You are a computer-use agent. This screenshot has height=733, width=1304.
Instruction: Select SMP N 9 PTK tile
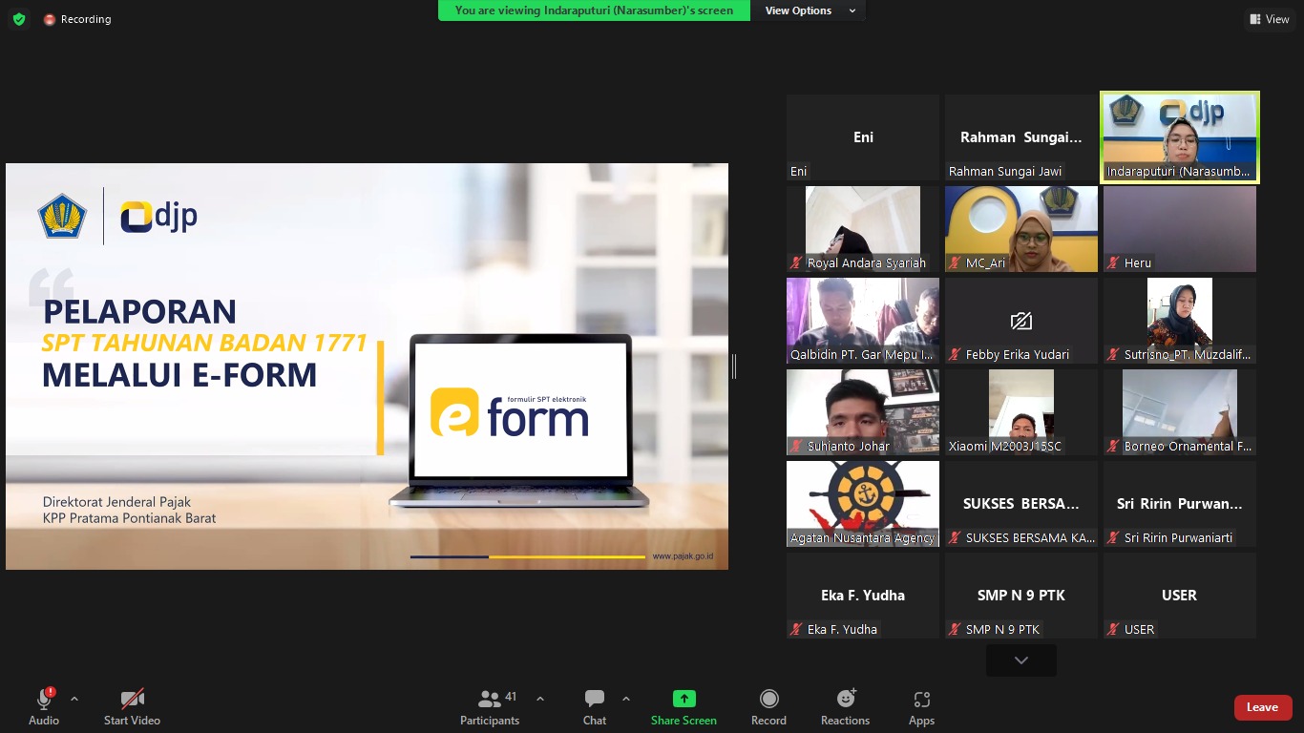pyautogui.click(x=1021, y=596)
